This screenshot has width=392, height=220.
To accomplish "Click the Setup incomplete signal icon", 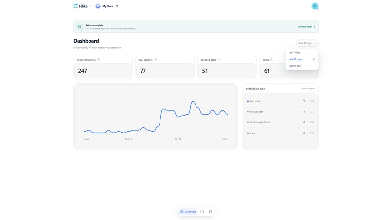I will click(x=80, y=27).
